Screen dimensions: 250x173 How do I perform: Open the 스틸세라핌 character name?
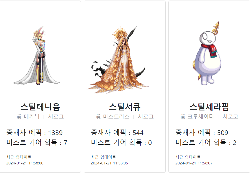point(209,107)
